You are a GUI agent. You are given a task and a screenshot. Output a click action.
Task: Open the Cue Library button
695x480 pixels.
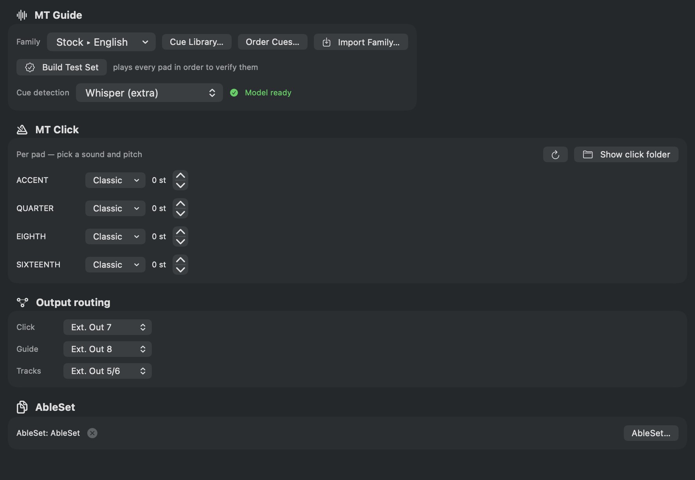[197, 42]
